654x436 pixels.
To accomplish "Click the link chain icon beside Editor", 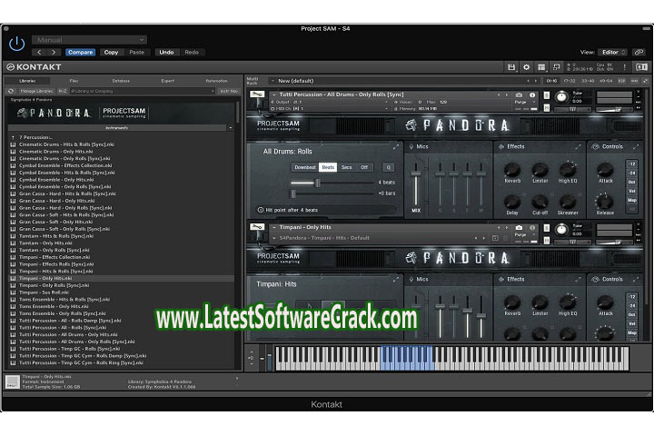I will point(639,52).
